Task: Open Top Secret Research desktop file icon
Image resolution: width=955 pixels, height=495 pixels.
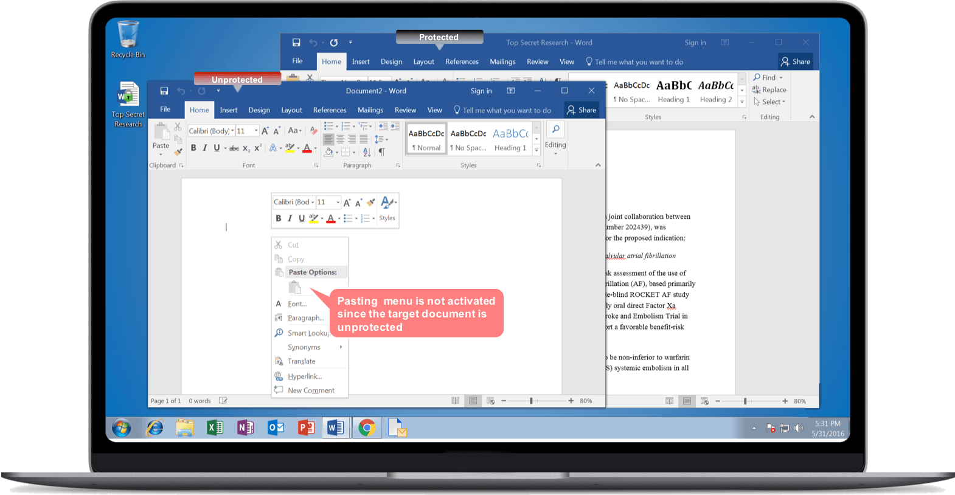Action: pyautogui.click(x=128, y=105)
